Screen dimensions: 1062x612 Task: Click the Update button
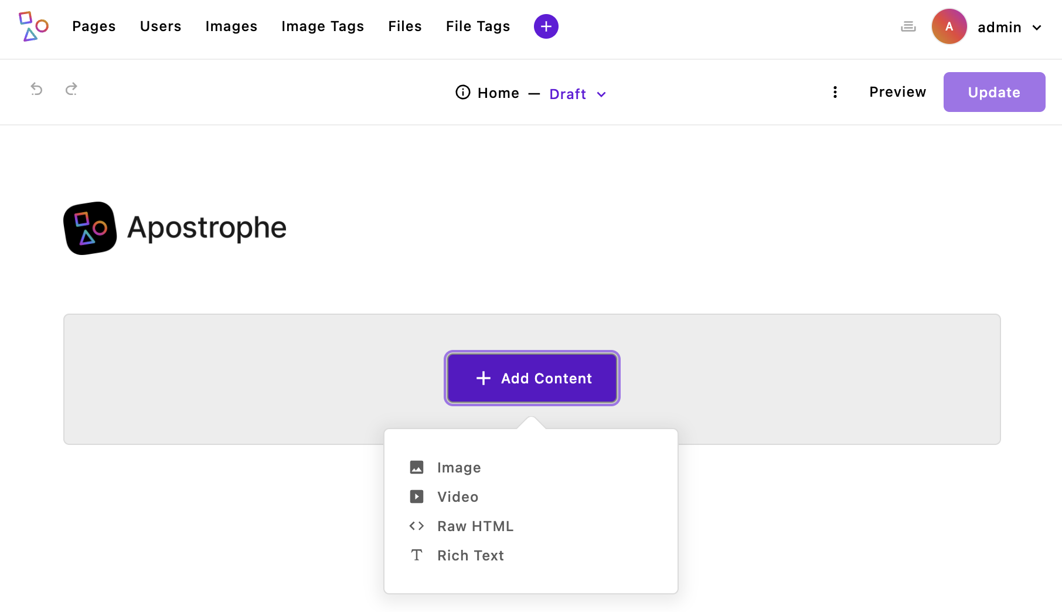click(x=993, y=92)
